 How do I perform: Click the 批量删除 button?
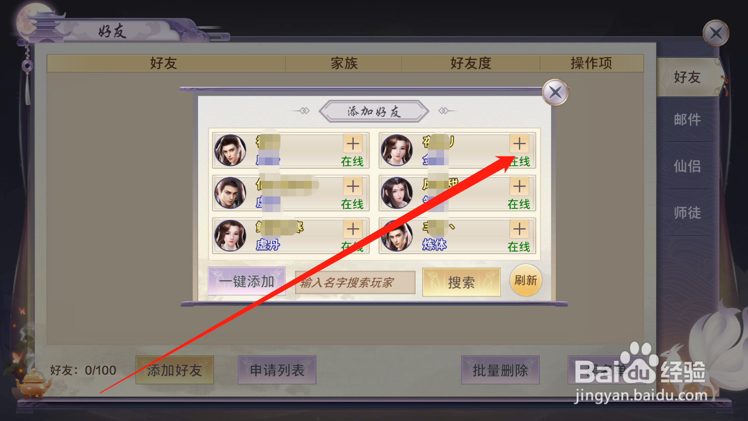(x=500, y=370)
